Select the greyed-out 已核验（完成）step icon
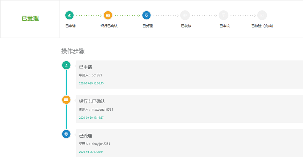303x160 pixels. pyautogui.click(x=262, y=15)
